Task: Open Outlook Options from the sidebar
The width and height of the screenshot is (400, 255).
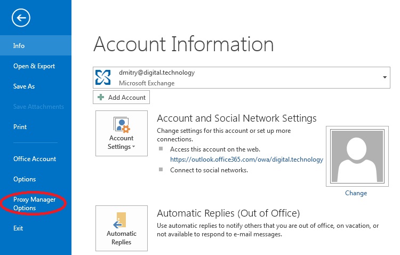Action: tap(25, 179)
